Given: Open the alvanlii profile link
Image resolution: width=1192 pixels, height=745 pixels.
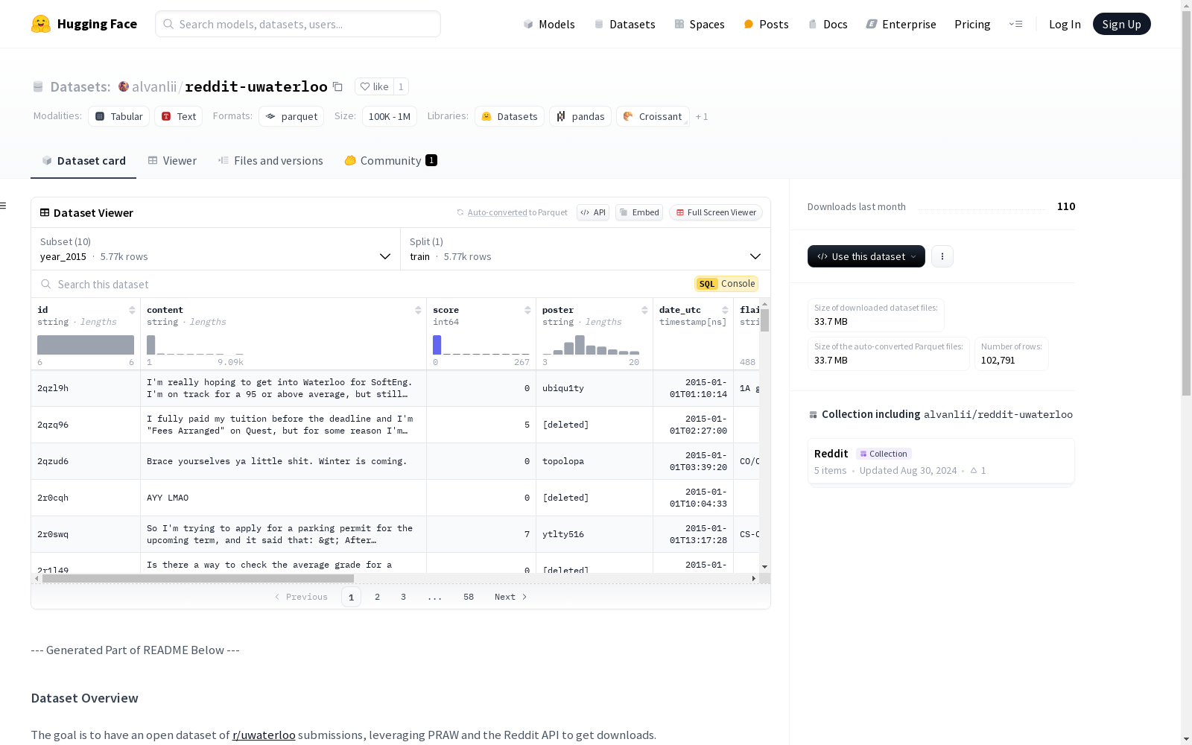Looking at the screenshot, I should 154,86.
